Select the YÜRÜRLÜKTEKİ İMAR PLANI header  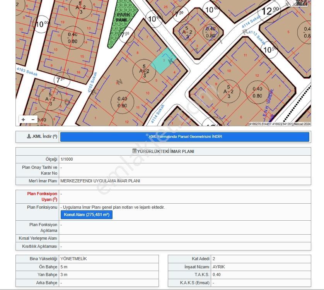click(x=163, y=151)
